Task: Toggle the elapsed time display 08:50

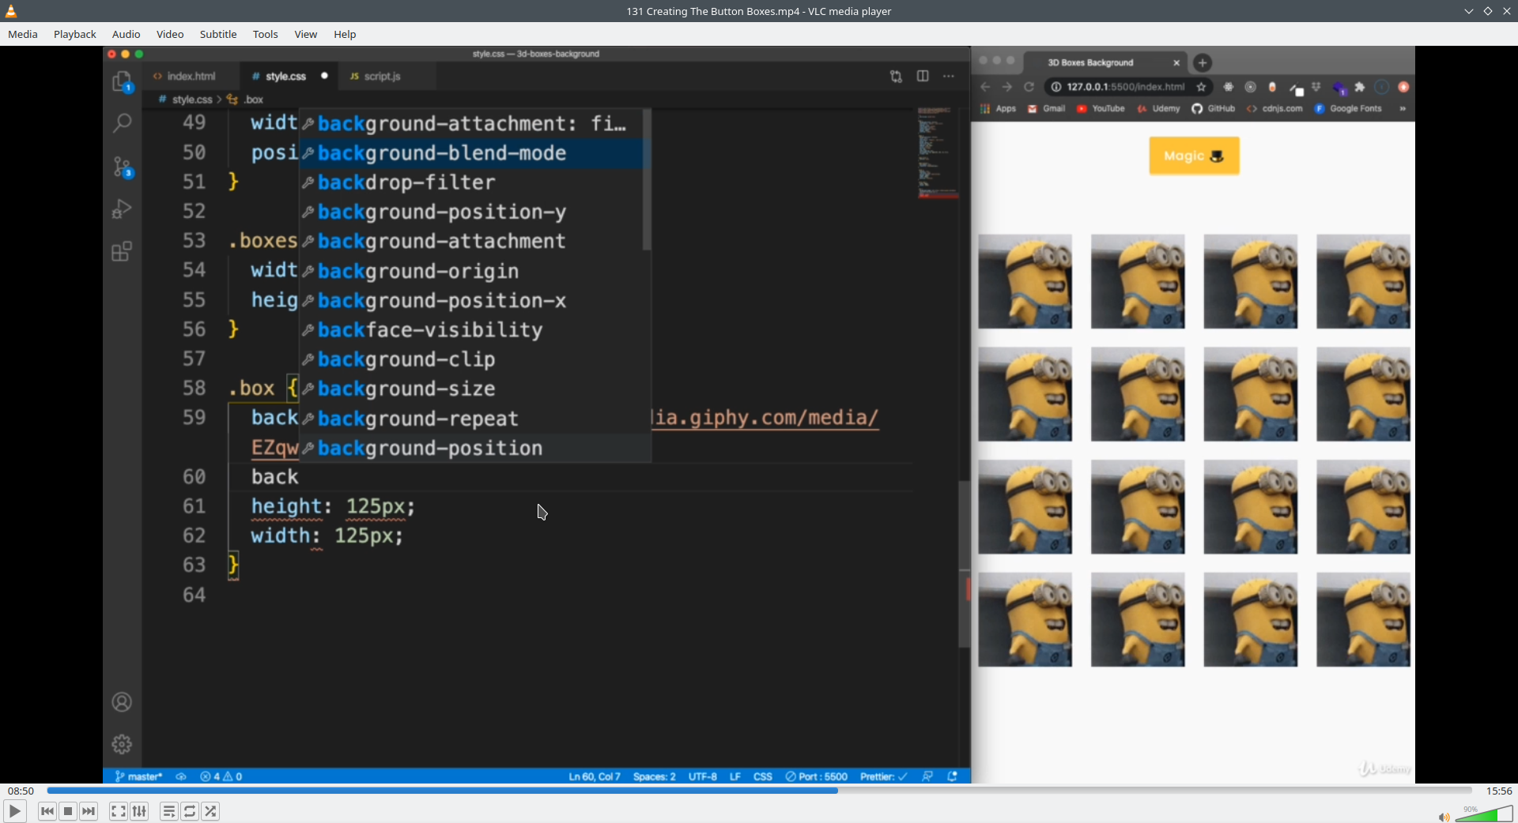Action: (x=21, y=791)
